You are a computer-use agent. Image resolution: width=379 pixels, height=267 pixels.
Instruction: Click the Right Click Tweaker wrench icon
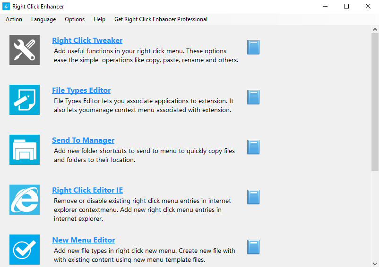(25, 50)
